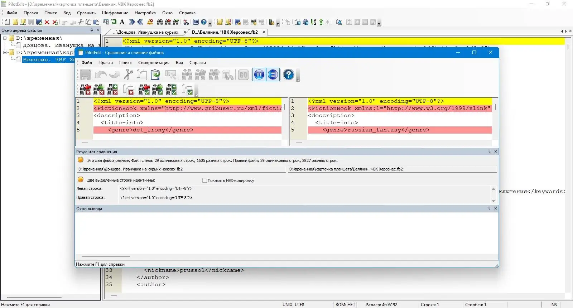The width and height of the screenshot is (573, 308).
Task: Open the 'Синхронизация' menu
Action: (154, 63)
